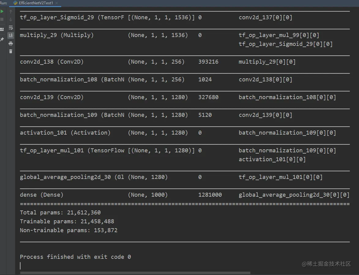Click 'Trainable params: 21,458,488' text
The image size is (359, 275).
tap(67, 221)
